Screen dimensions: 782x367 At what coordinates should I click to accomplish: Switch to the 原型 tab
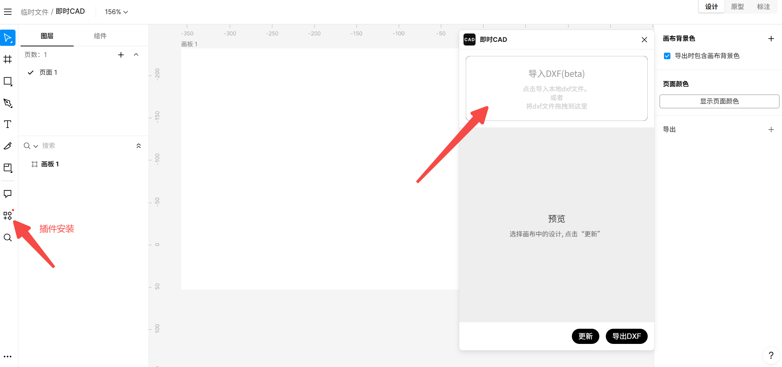738,6
